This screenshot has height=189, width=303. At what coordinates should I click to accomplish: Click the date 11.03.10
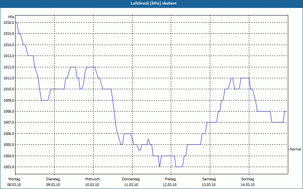(x=131, y=185)
